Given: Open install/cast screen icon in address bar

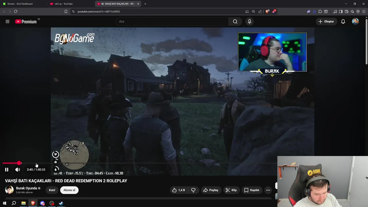Looking at the screenshot, I should pos(247,11).
